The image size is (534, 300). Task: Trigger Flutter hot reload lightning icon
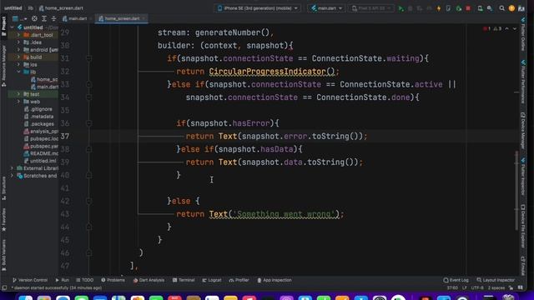pos(439,8)
